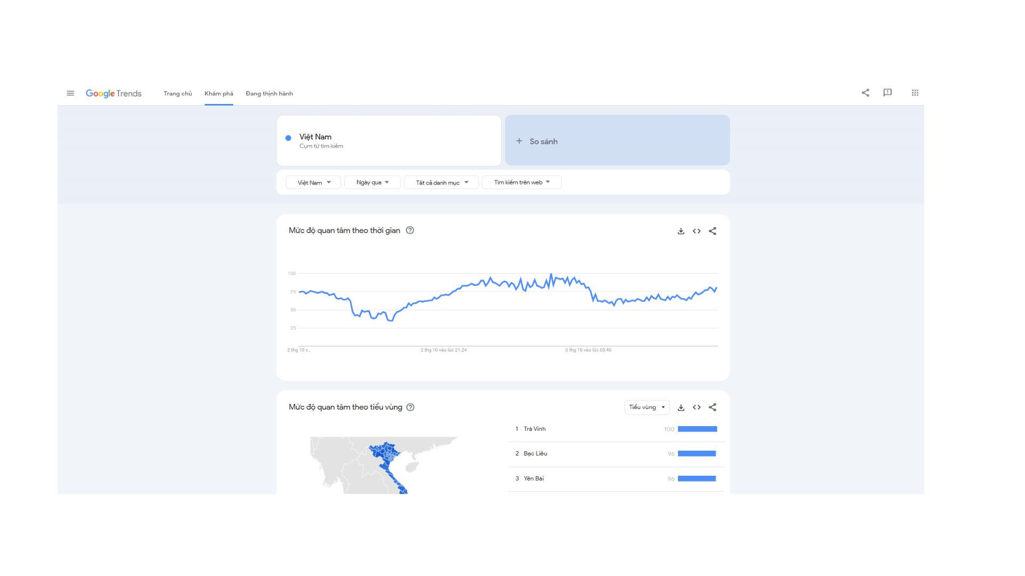Share the interest over time chart
Viewport: 1025px width, 576px height.
coord(713,231)
